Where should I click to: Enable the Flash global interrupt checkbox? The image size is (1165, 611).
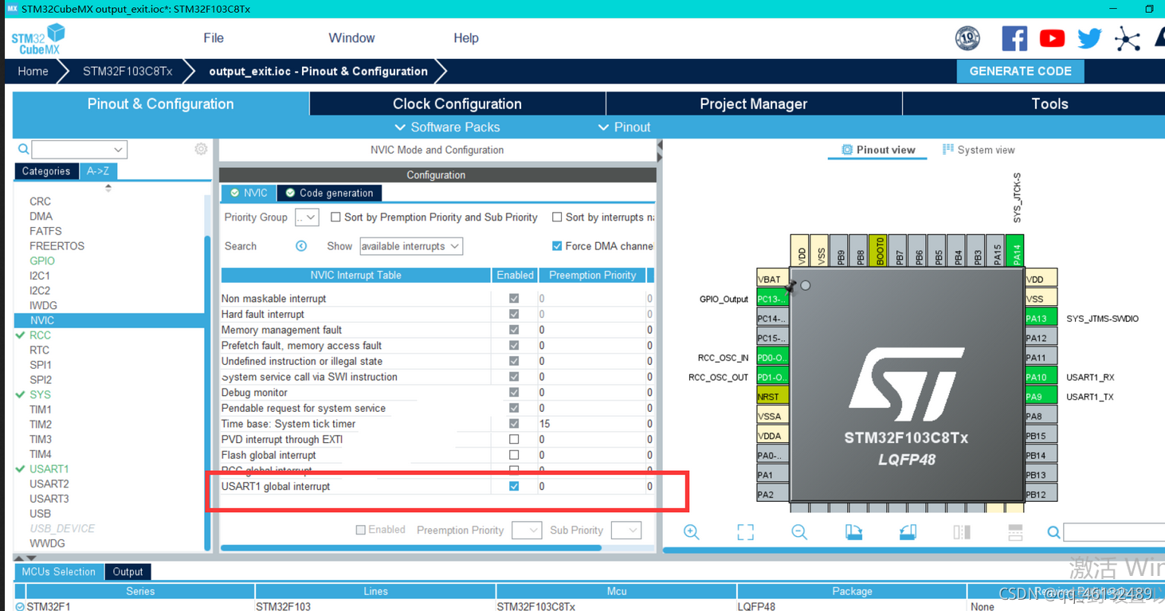click(514, 455)
